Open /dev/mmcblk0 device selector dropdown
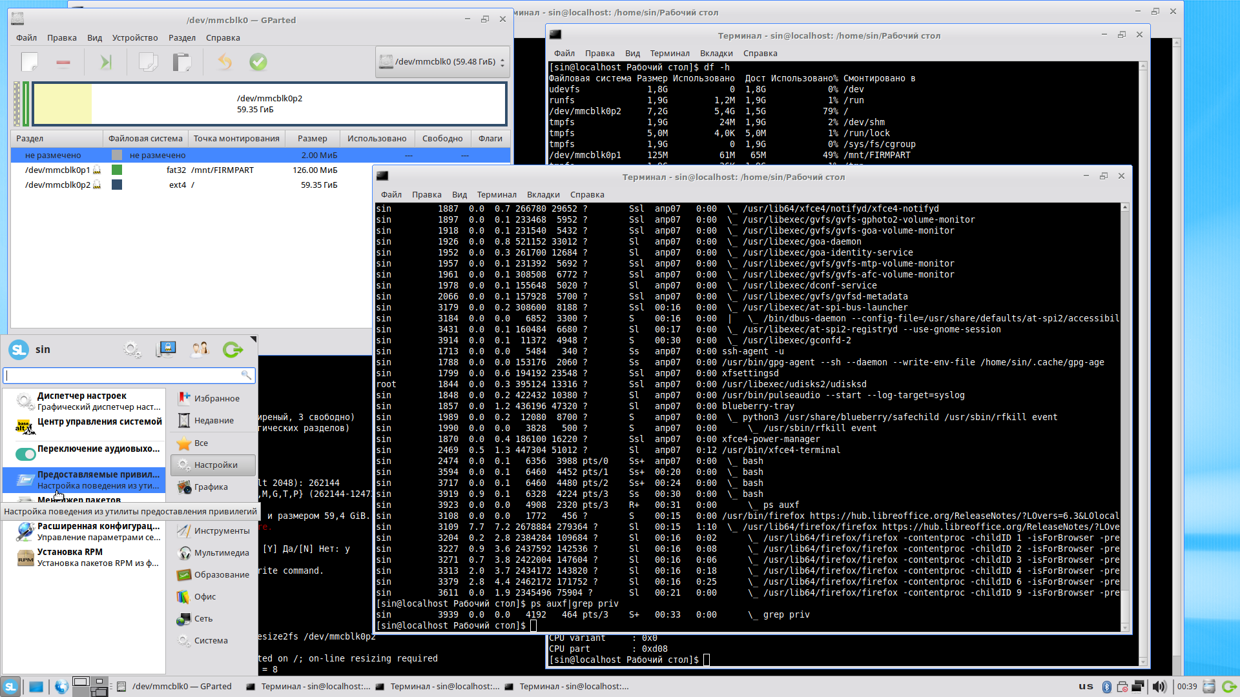Viewport: 1240px width, 697px height. [x=442, y=62]
